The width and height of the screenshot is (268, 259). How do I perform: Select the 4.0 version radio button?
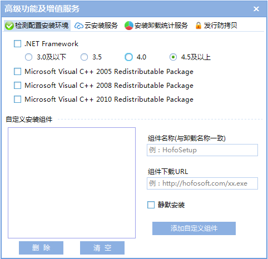coord(128,57)
